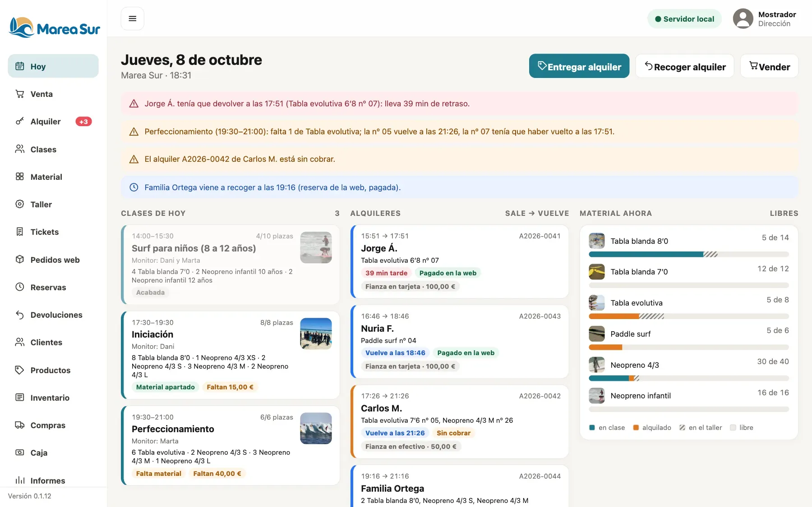812x507 pixels.
Task: Click Tabla blanda 8'0 availability bar
Action: coord(689,255)
